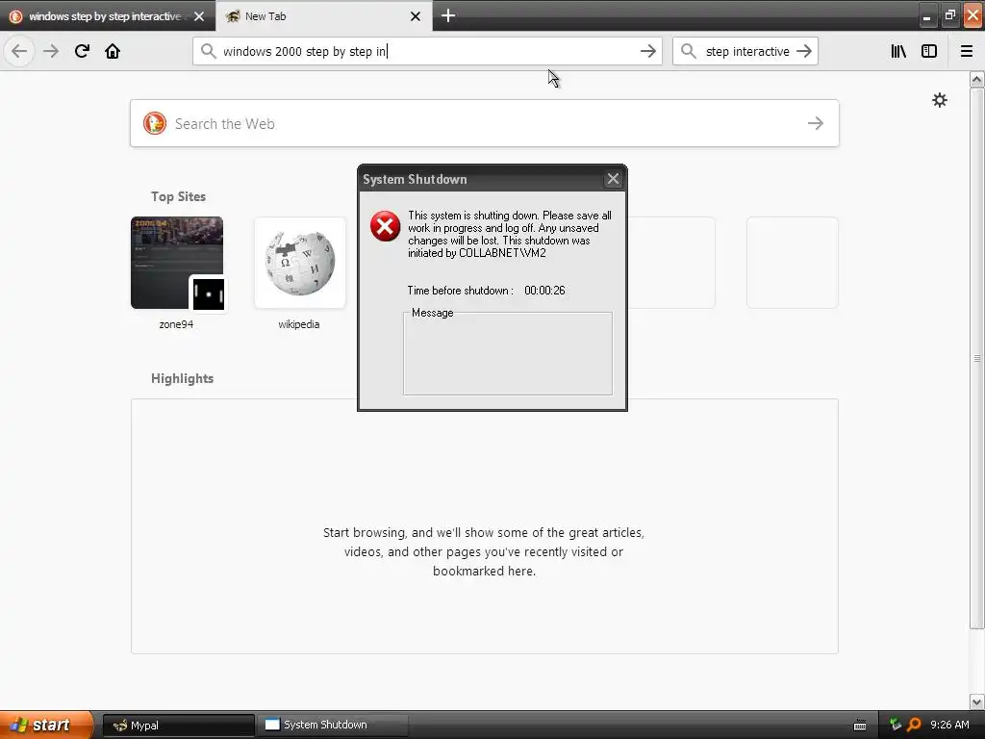This screenshot has height=739, width=985.
Task: Open the wikipedia top site tile
Action: point(300,263)
